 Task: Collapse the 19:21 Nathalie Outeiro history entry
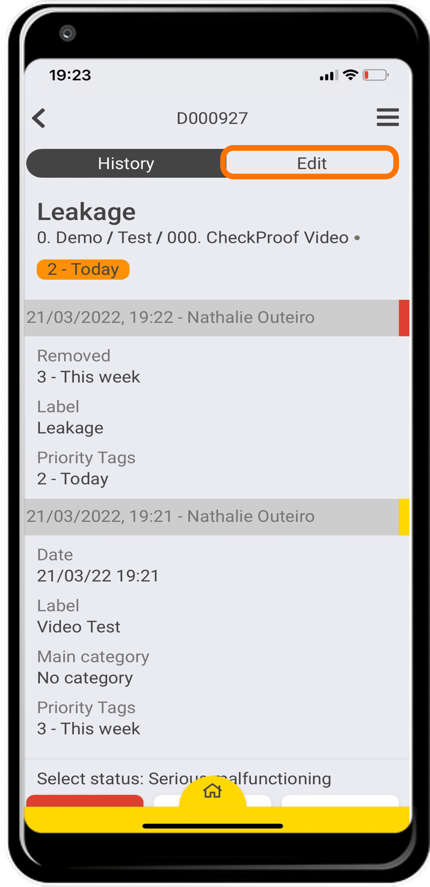[x=170, y=517]
